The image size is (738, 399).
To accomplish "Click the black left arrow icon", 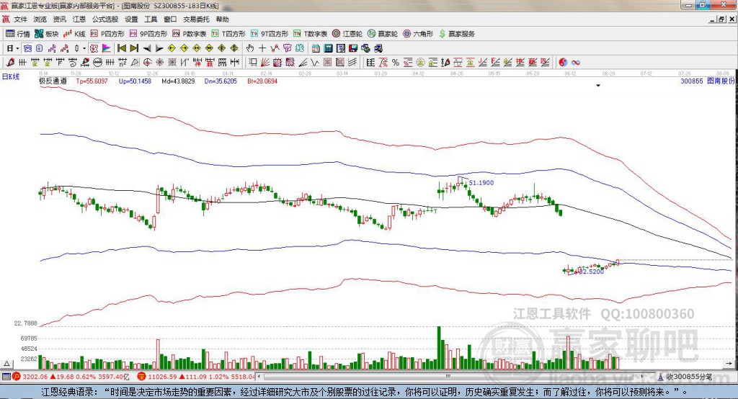I will [147, 48].
